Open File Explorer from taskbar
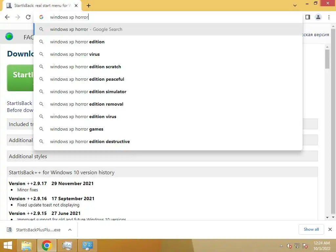Screen dimensions: 336x252 [x=27, y=245]
